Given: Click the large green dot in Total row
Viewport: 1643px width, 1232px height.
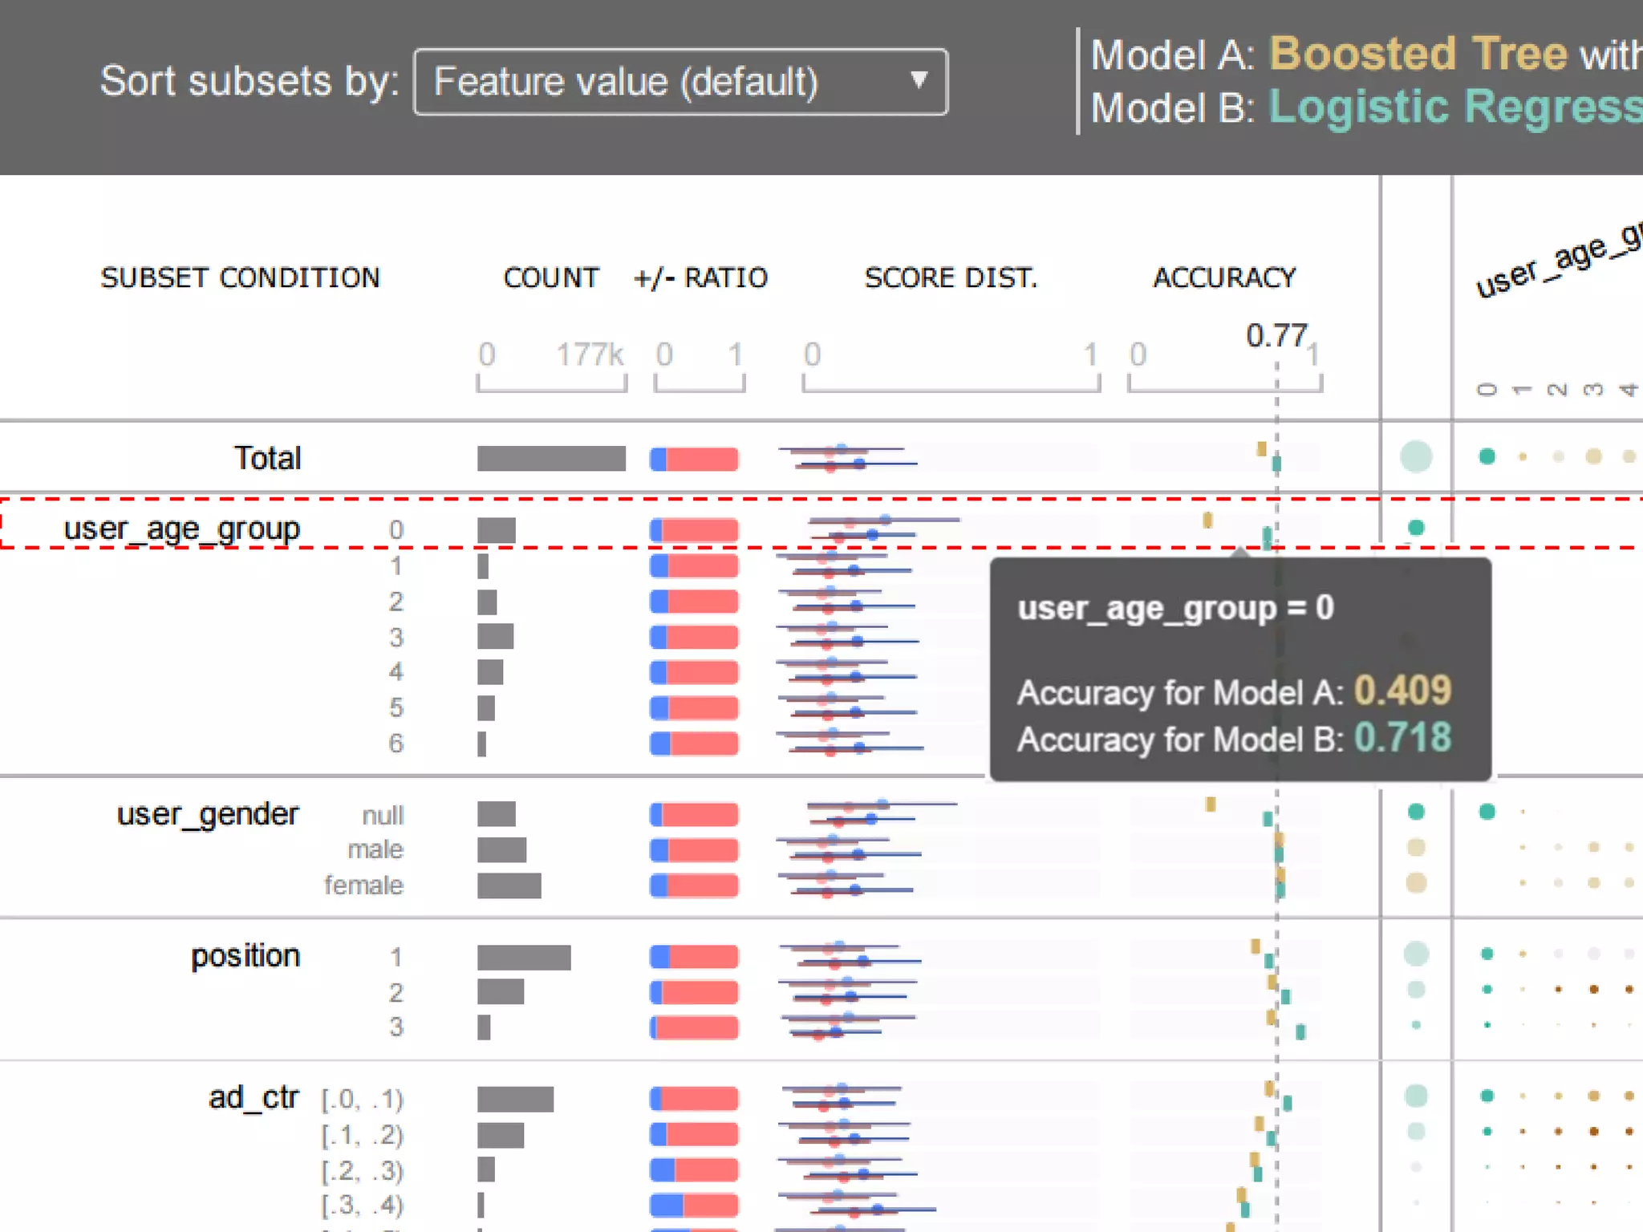Looking at the screenshot, I should [x=1416, y=456].
